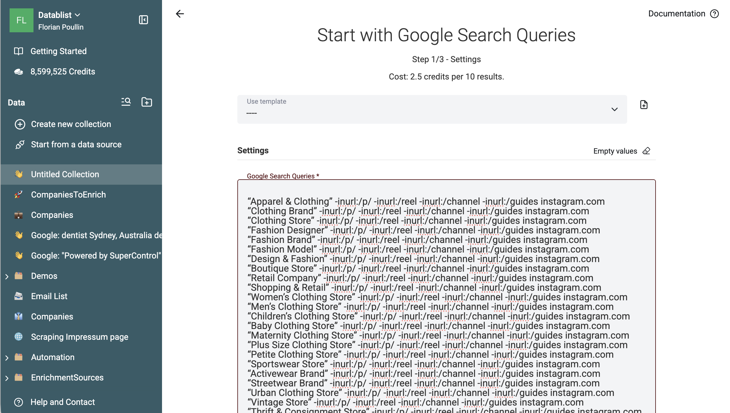Click the back arrow icon
The width and height of the screenshot is (730, 413).
point(180,14)
